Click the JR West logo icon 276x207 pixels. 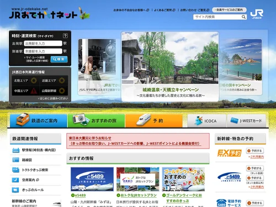click(257, 14)
